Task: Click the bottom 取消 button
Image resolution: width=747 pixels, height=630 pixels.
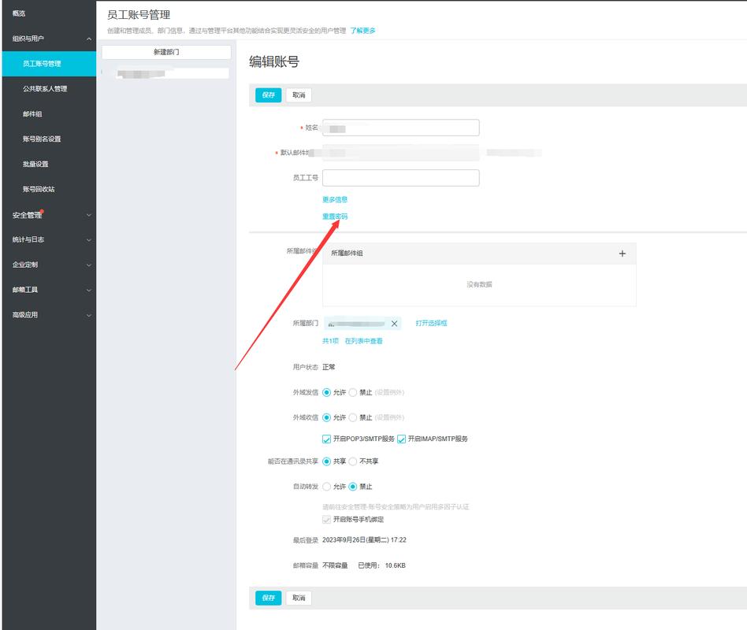Action: 299,598
